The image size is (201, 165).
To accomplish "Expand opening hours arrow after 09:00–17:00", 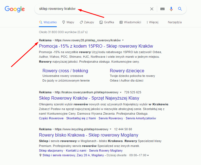I will (x=148, y=155).
